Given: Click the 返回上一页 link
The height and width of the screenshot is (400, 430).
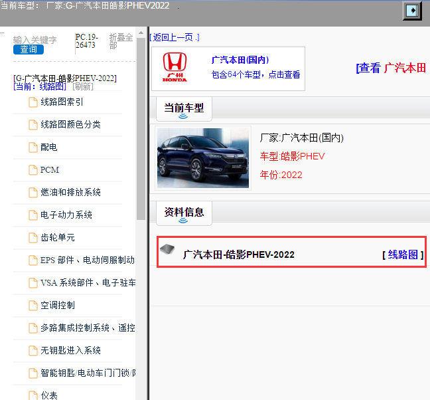Looking at the screenshot, I should (175, 38).
